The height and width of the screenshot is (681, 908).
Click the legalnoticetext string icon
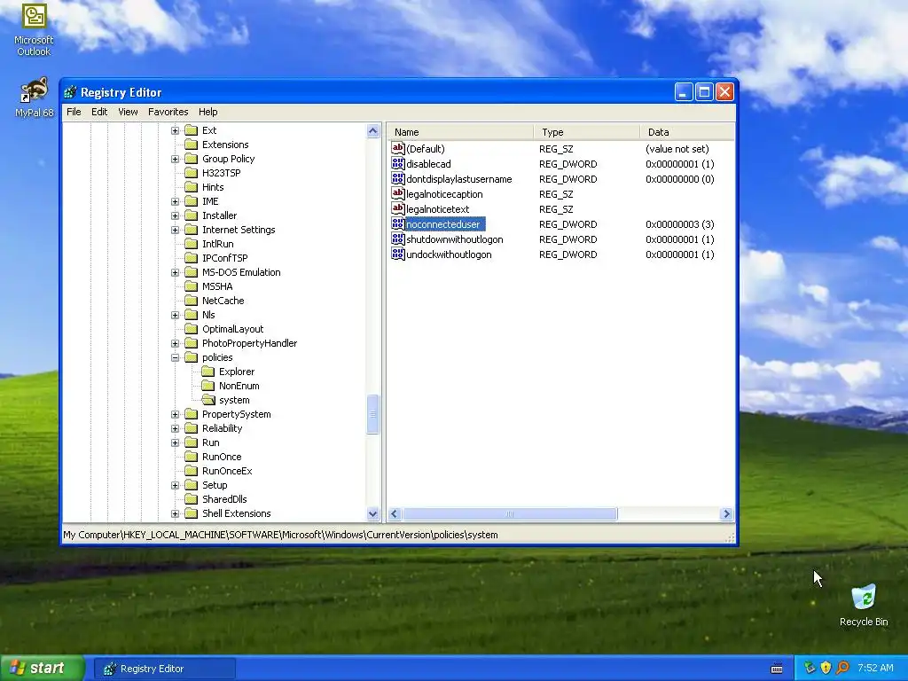pos(398,209)
